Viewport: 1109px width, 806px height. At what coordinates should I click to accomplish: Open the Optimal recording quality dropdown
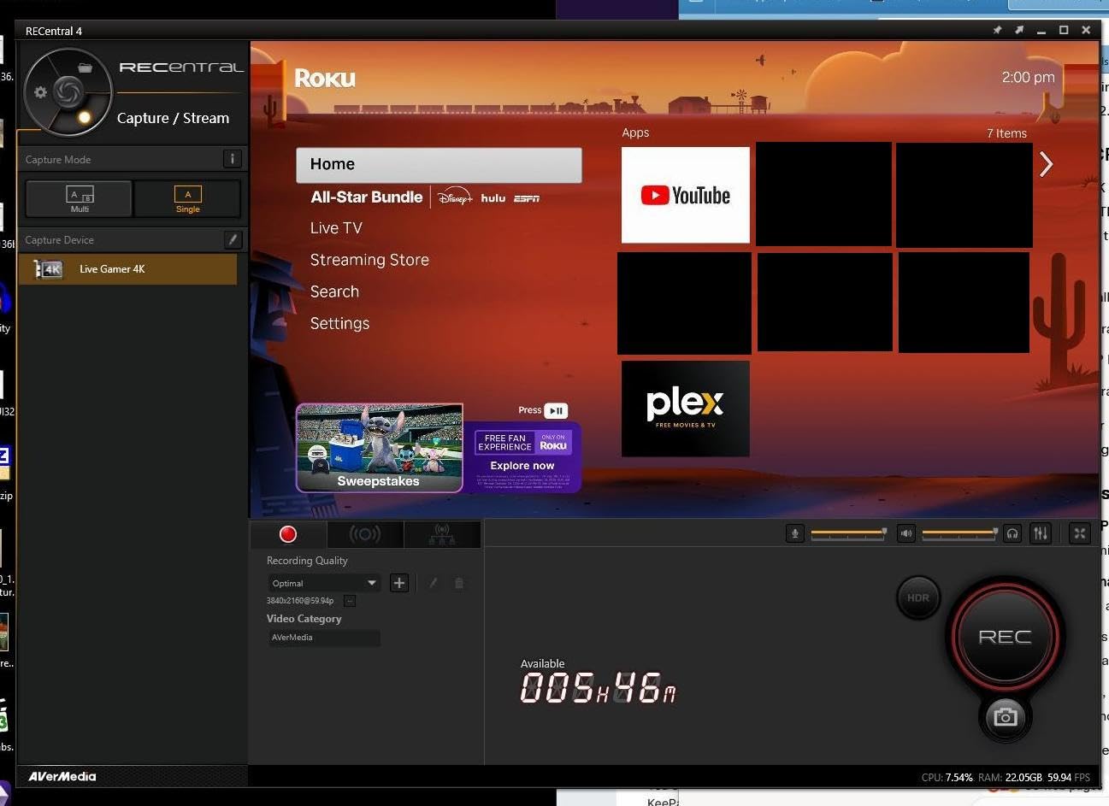(324, 583)
